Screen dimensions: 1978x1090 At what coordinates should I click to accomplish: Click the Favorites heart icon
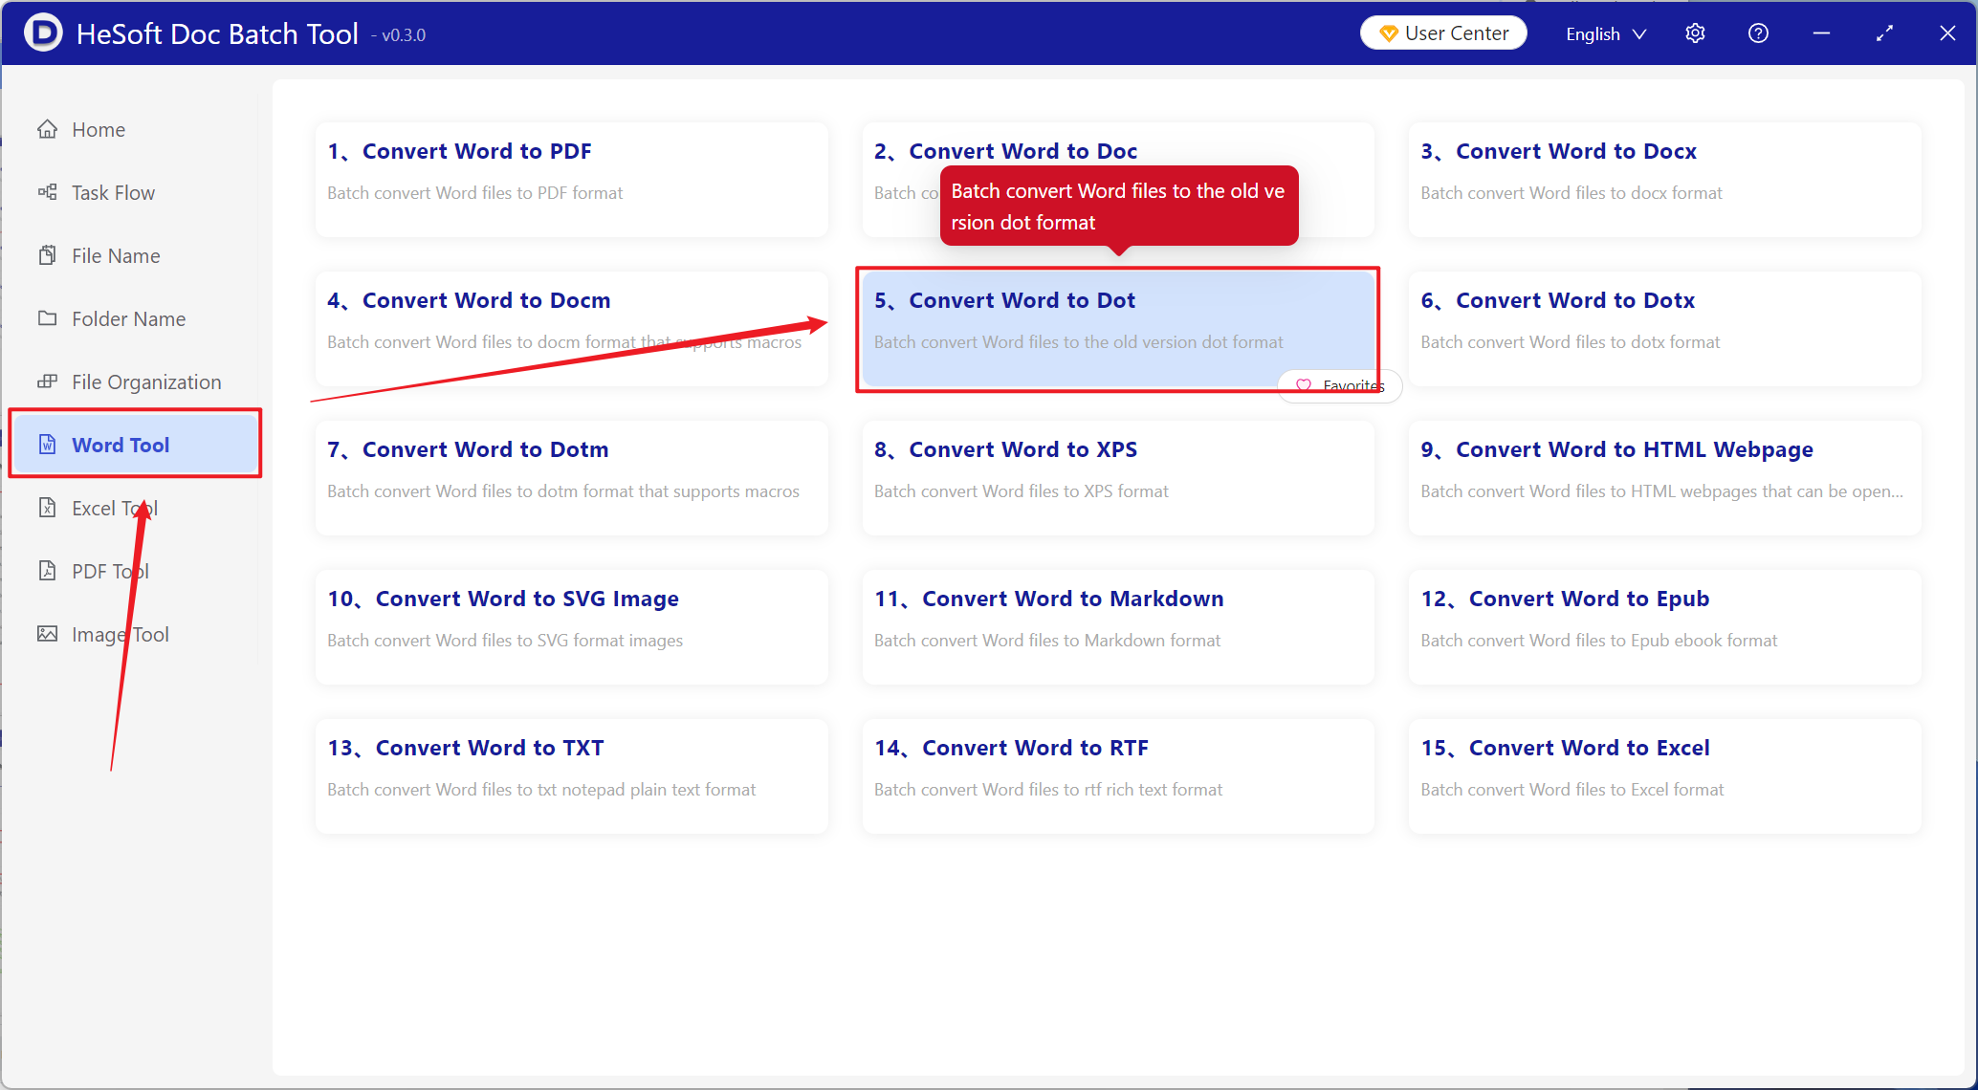(1303, 385)
